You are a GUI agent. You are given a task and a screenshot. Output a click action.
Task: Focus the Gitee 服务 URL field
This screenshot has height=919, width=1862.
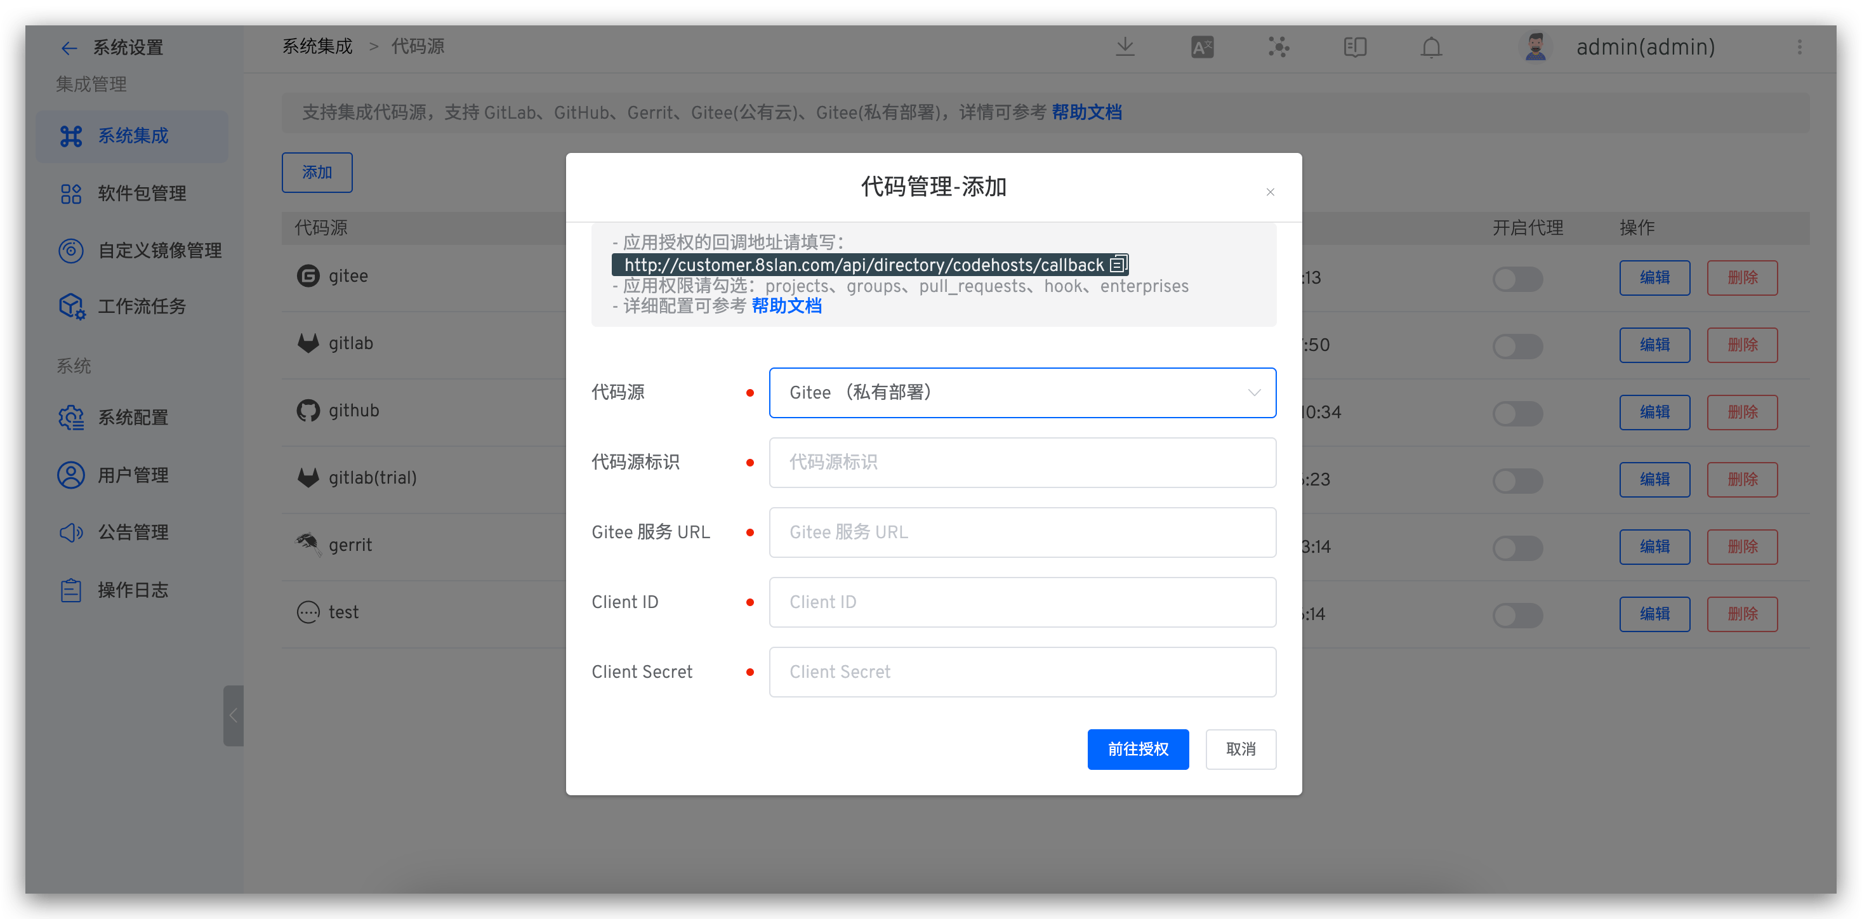click(x=1022, y=532)
